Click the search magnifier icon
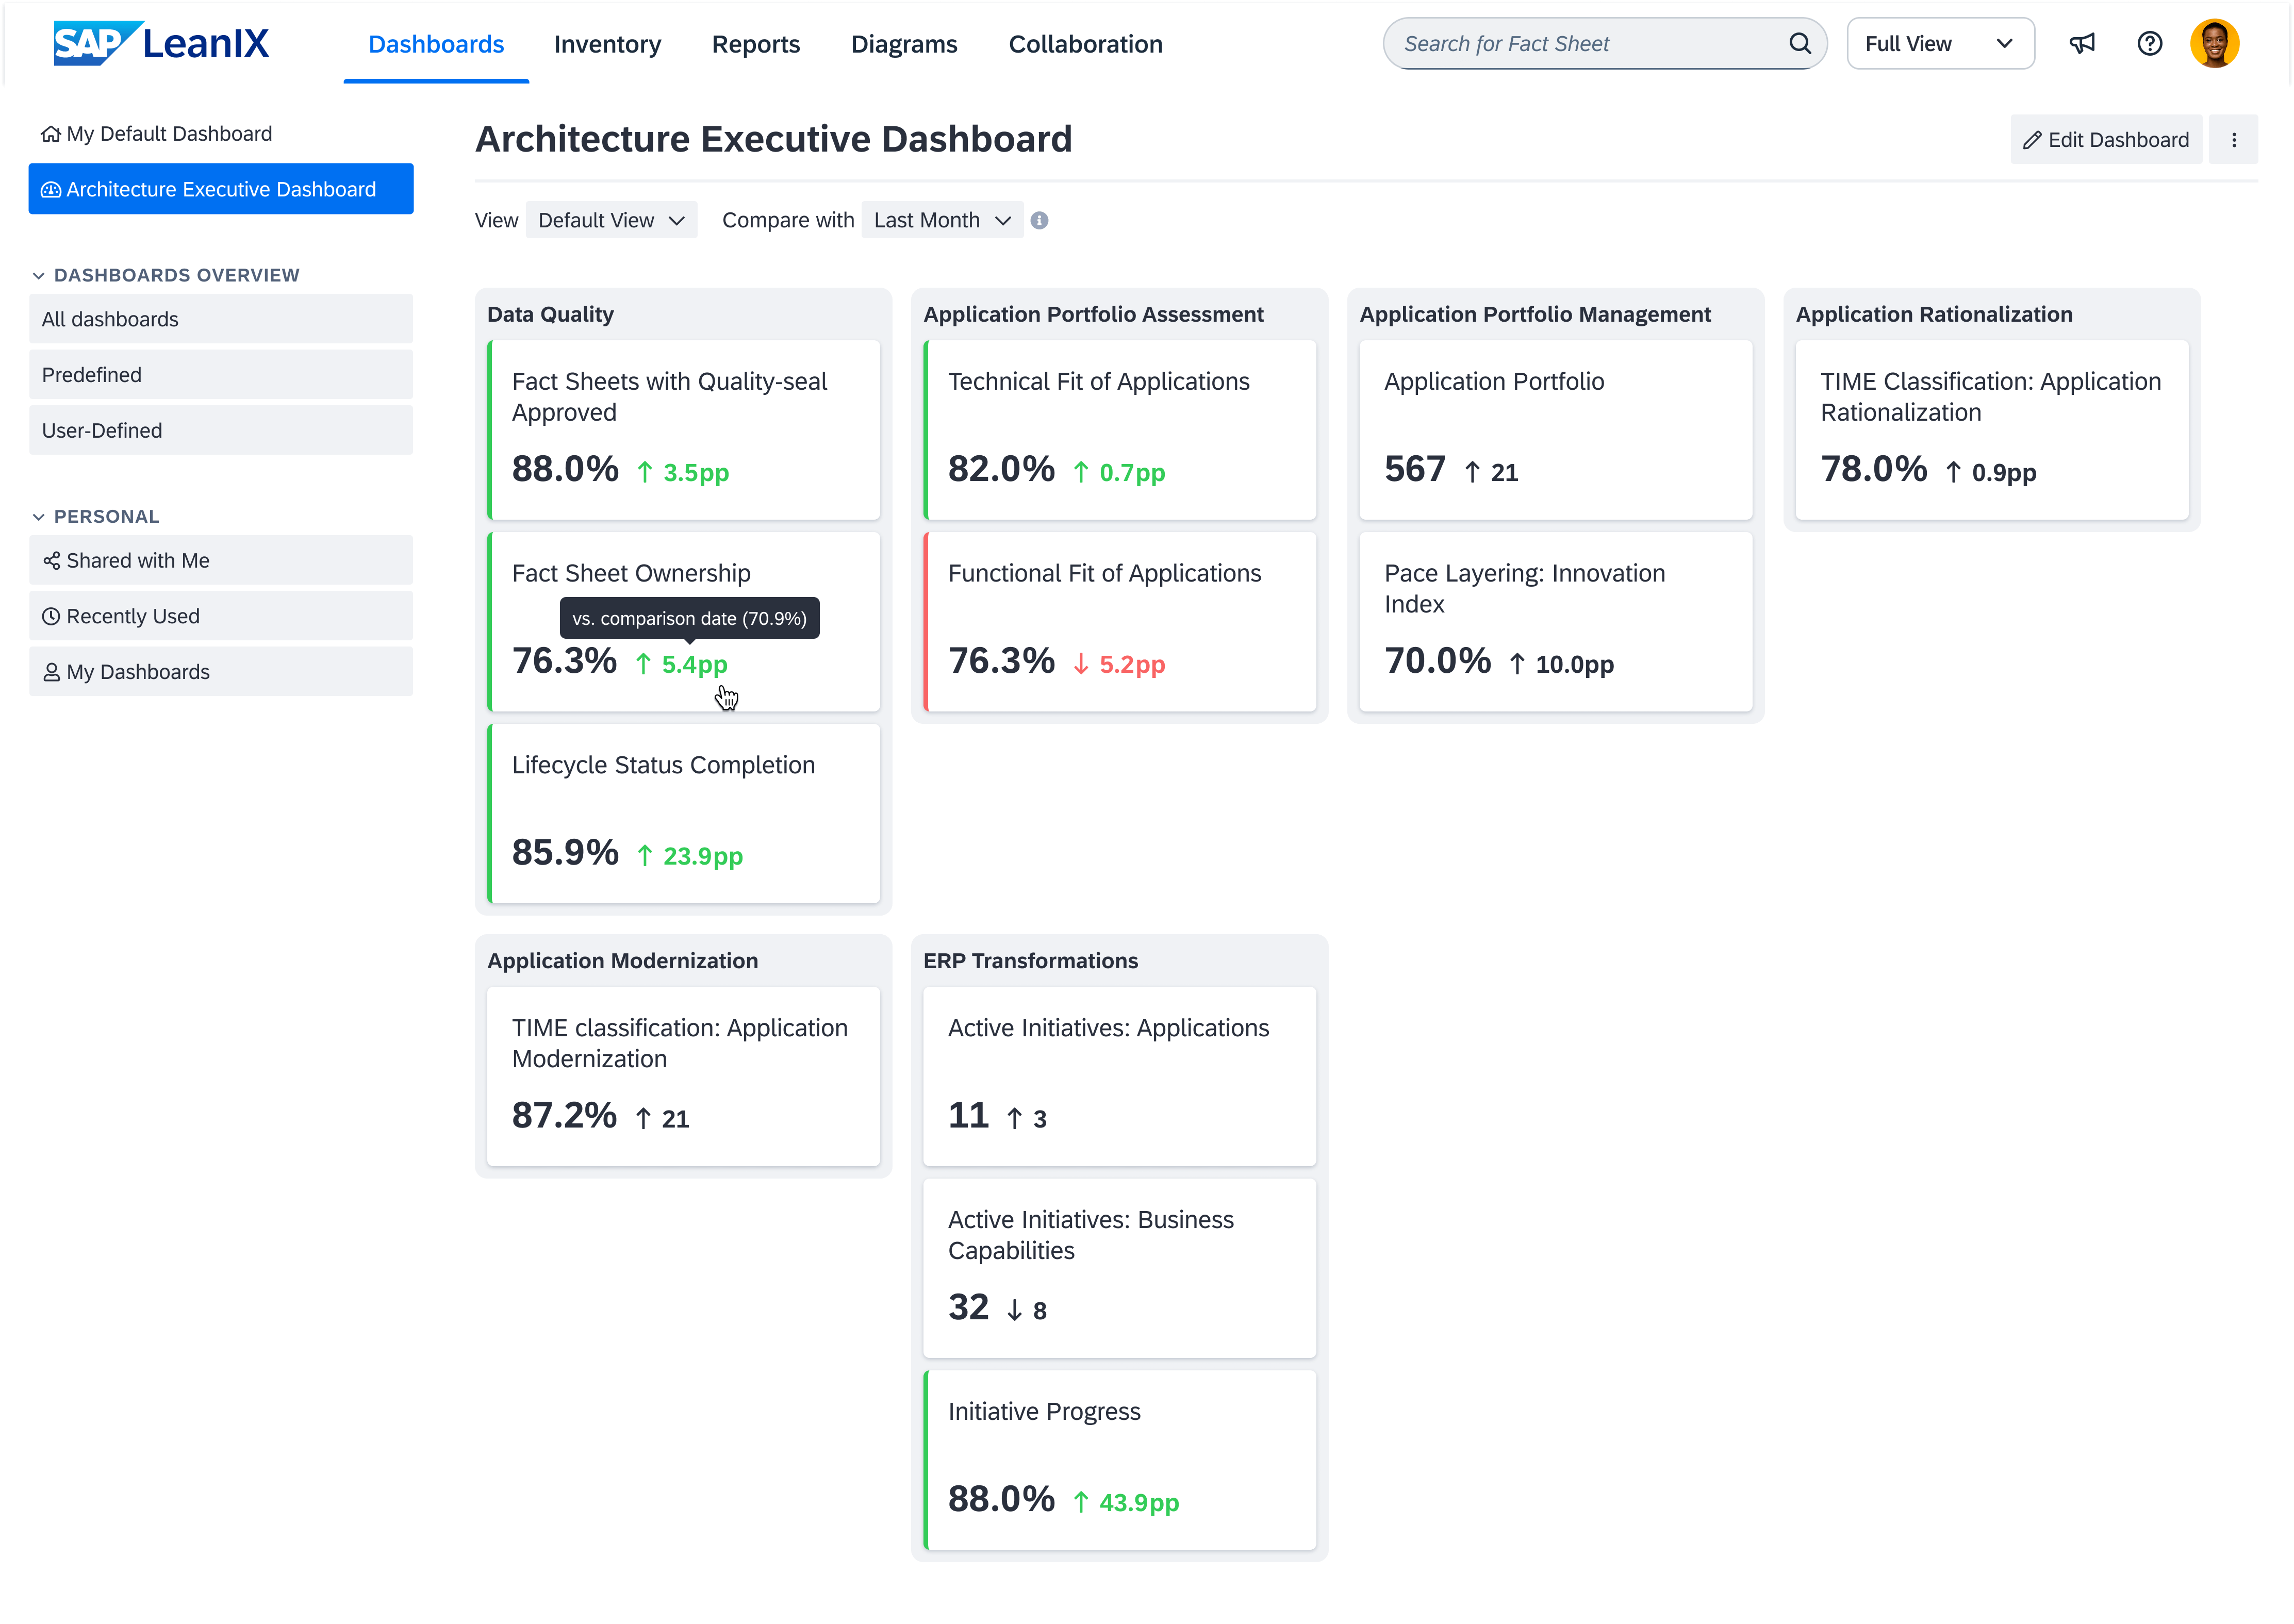Screen dimensions: 2294x1624 (1799, 43)
